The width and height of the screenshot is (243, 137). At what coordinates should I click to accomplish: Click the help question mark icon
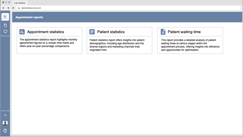[5, 131]
